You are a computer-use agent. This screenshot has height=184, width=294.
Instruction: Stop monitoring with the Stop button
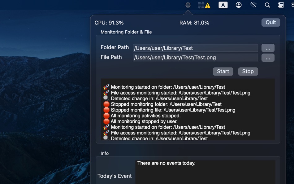(x=248, y=72)
